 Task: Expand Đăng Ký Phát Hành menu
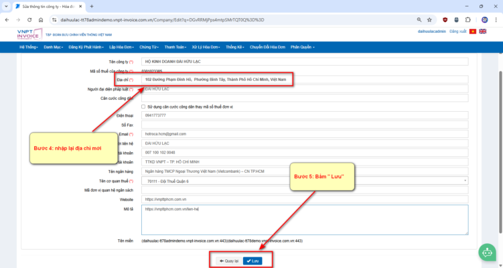[86, 47]
